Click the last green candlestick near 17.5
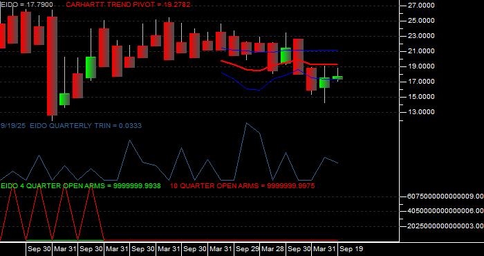Image resolution: width=484 pixels, height=256 pixels. (x=337, y=77)
